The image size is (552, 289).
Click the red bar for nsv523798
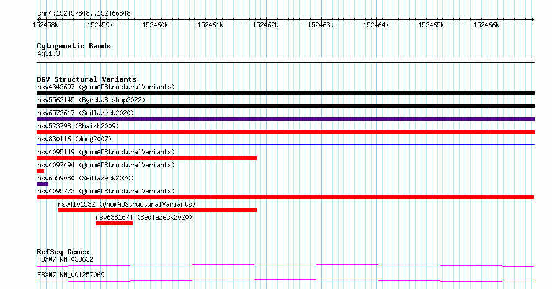tap(285, 132)
